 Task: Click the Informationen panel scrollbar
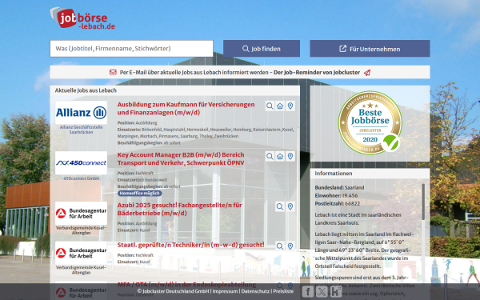(x=423, y=202)
